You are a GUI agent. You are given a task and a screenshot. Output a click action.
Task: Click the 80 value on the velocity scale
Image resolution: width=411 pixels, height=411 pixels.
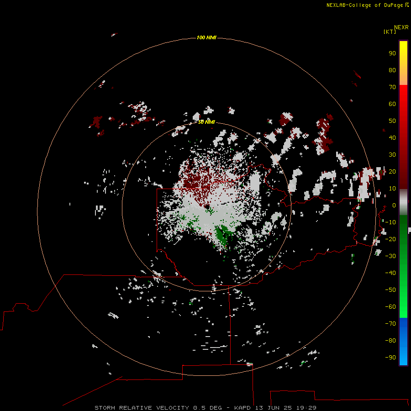click(392, 70)
